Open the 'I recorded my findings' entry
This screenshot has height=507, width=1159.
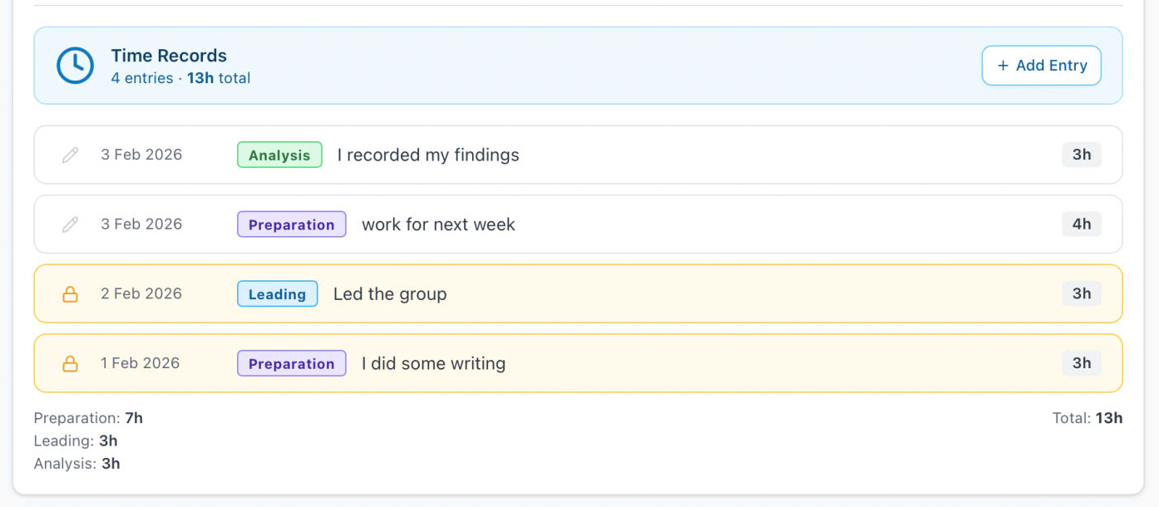[x=428, y=155]
